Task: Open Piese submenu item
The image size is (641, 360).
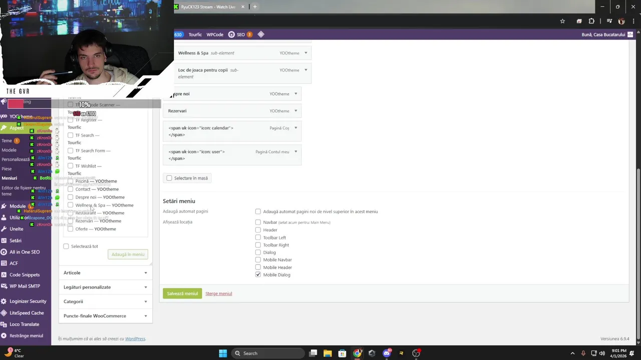Action: pyautogui.click(x=7, y=168)
